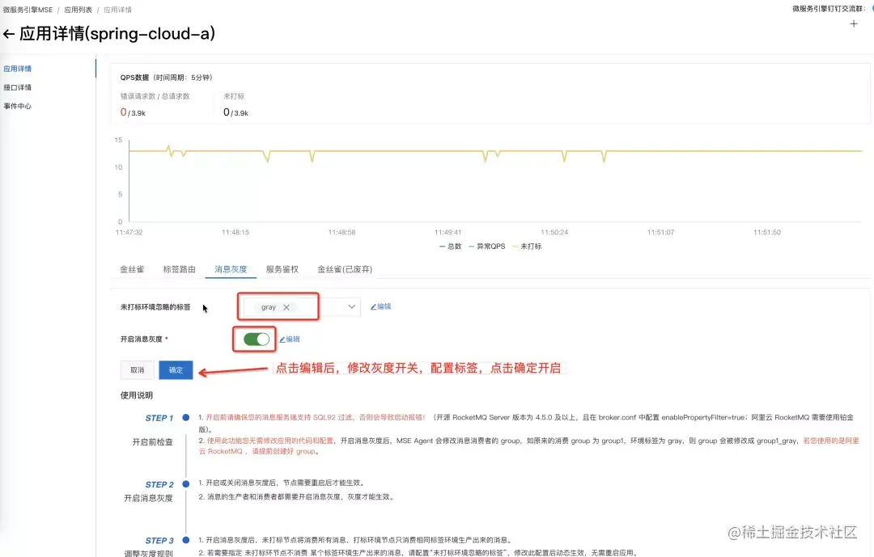This screenshot has height=557, width=874.
Task: Click the 未打标 value 0/3.9k
Action: coord(235,112)
